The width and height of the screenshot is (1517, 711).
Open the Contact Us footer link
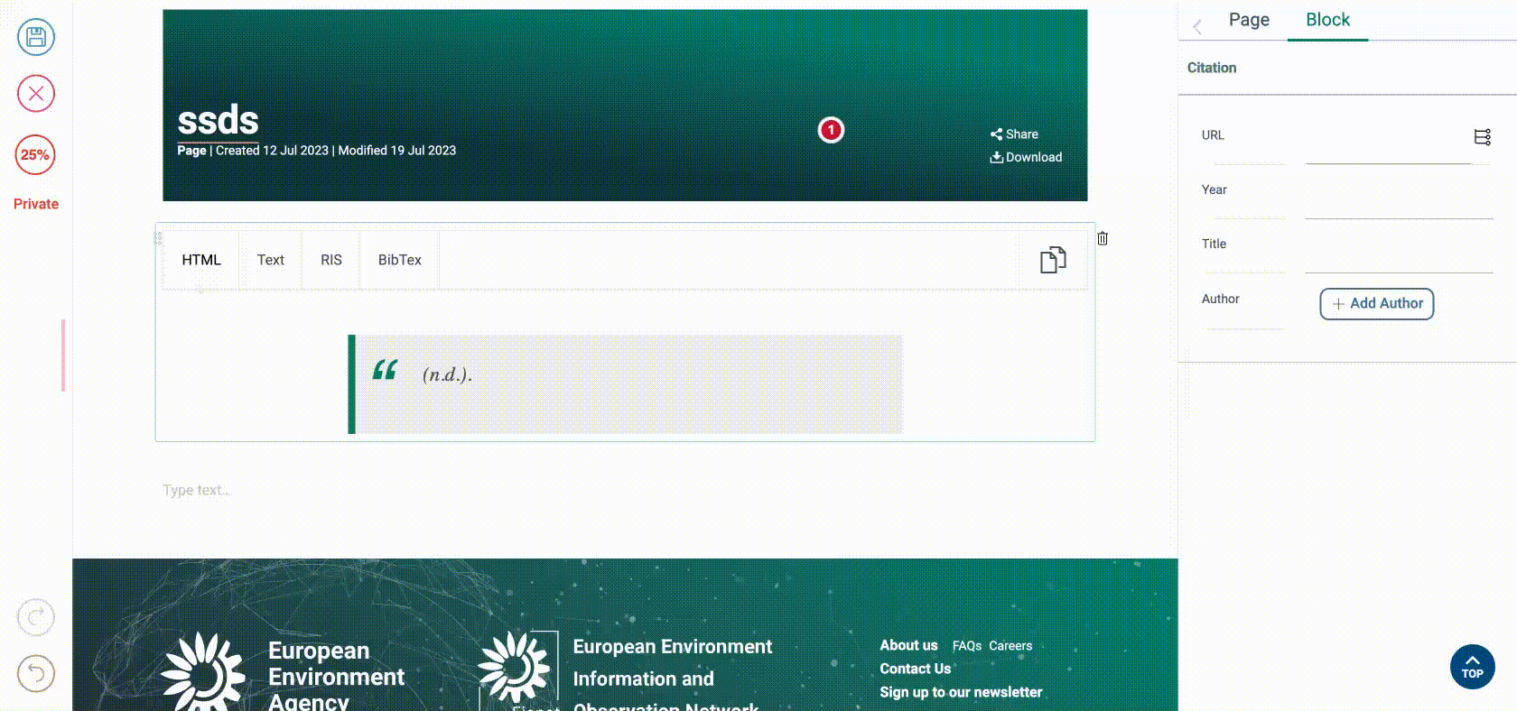[916, 669]
